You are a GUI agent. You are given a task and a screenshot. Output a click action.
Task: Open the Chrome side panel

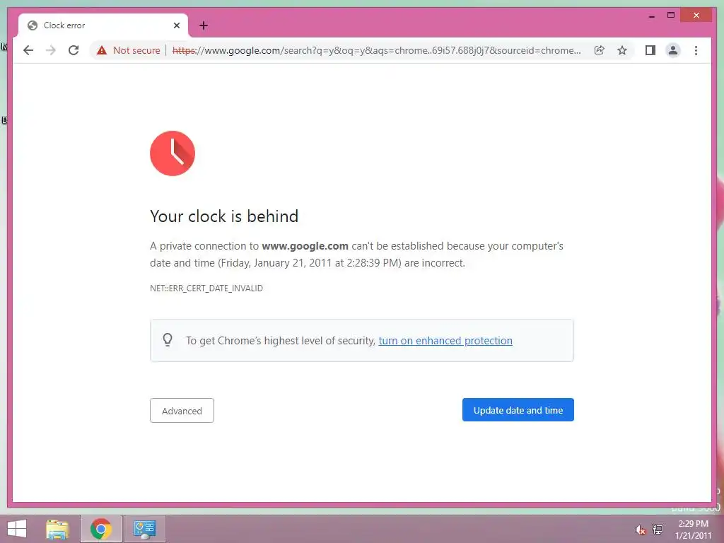650,50
